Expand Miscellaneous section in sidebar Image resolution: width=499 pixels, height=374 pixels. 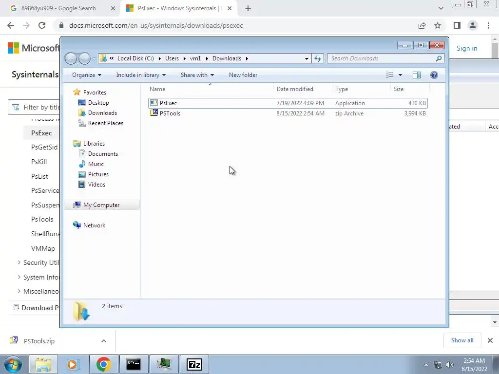[x=19, y=291]
